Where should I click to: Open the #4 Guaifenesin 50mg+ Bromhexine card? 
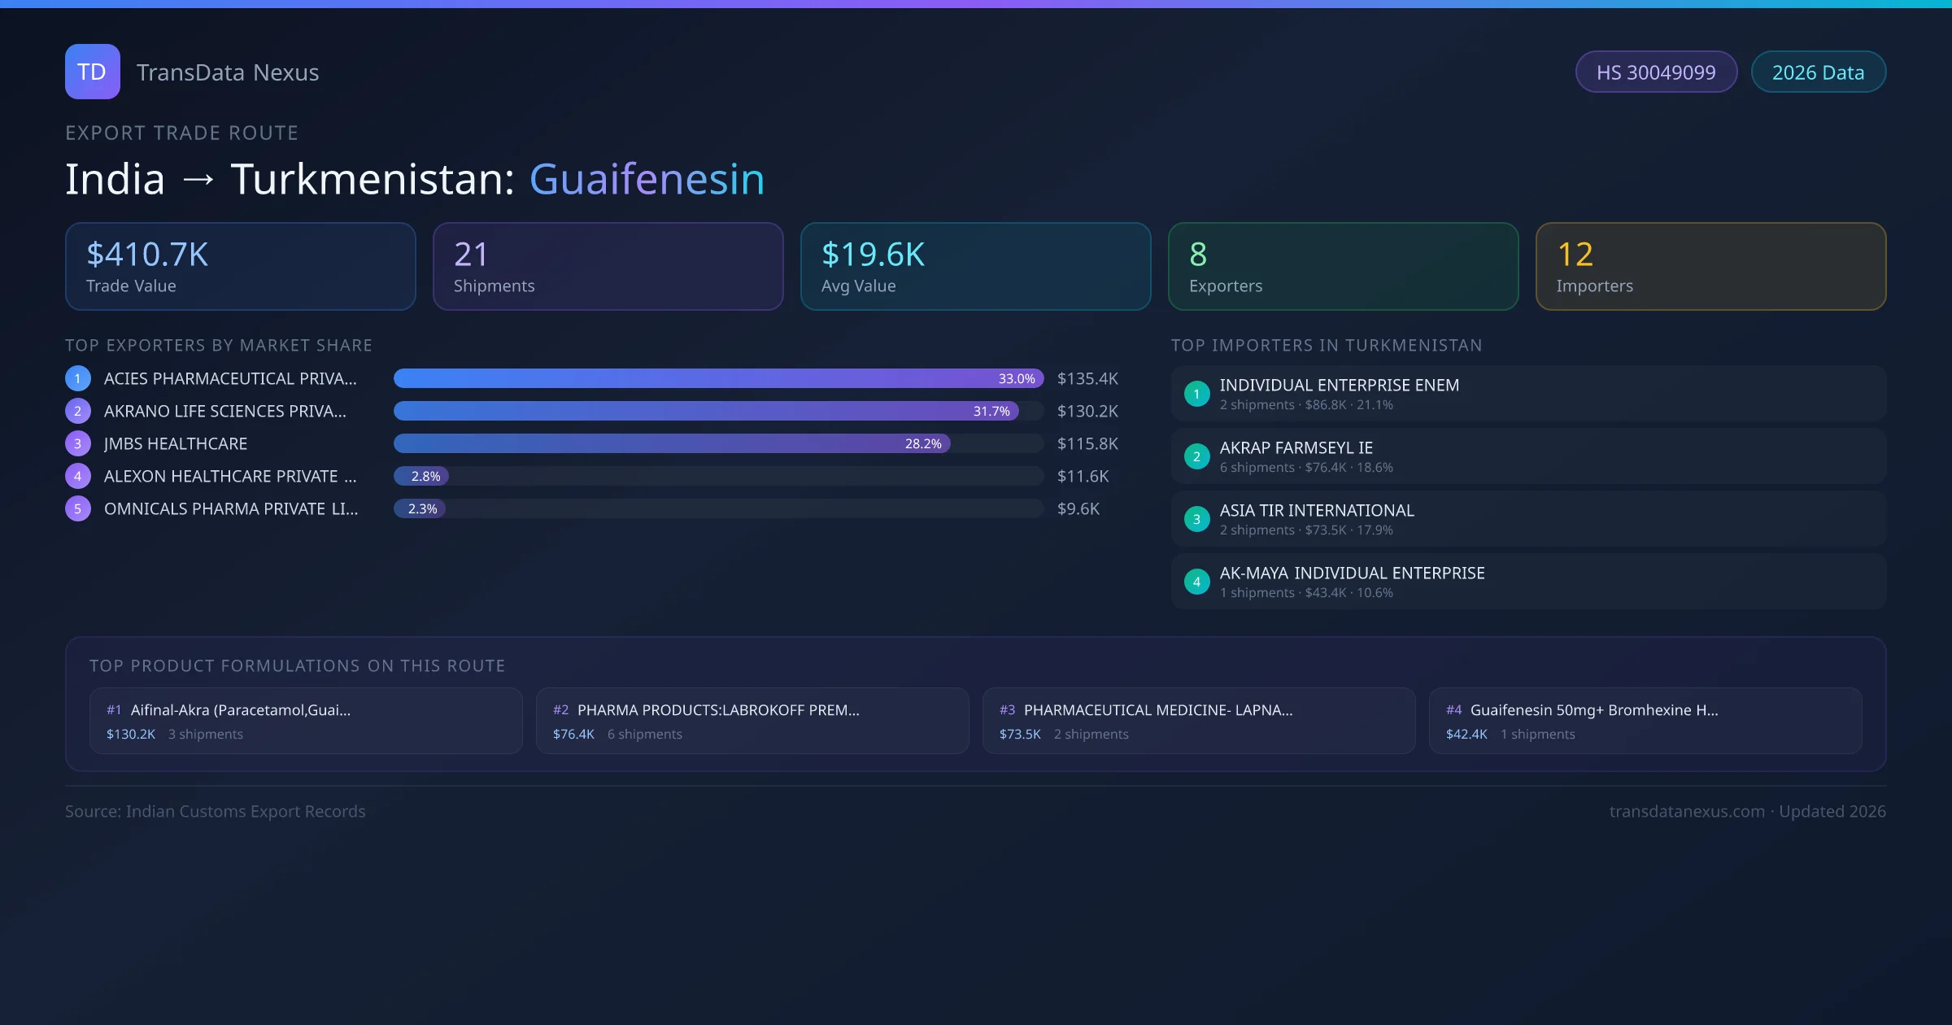tap(1645, 721)
